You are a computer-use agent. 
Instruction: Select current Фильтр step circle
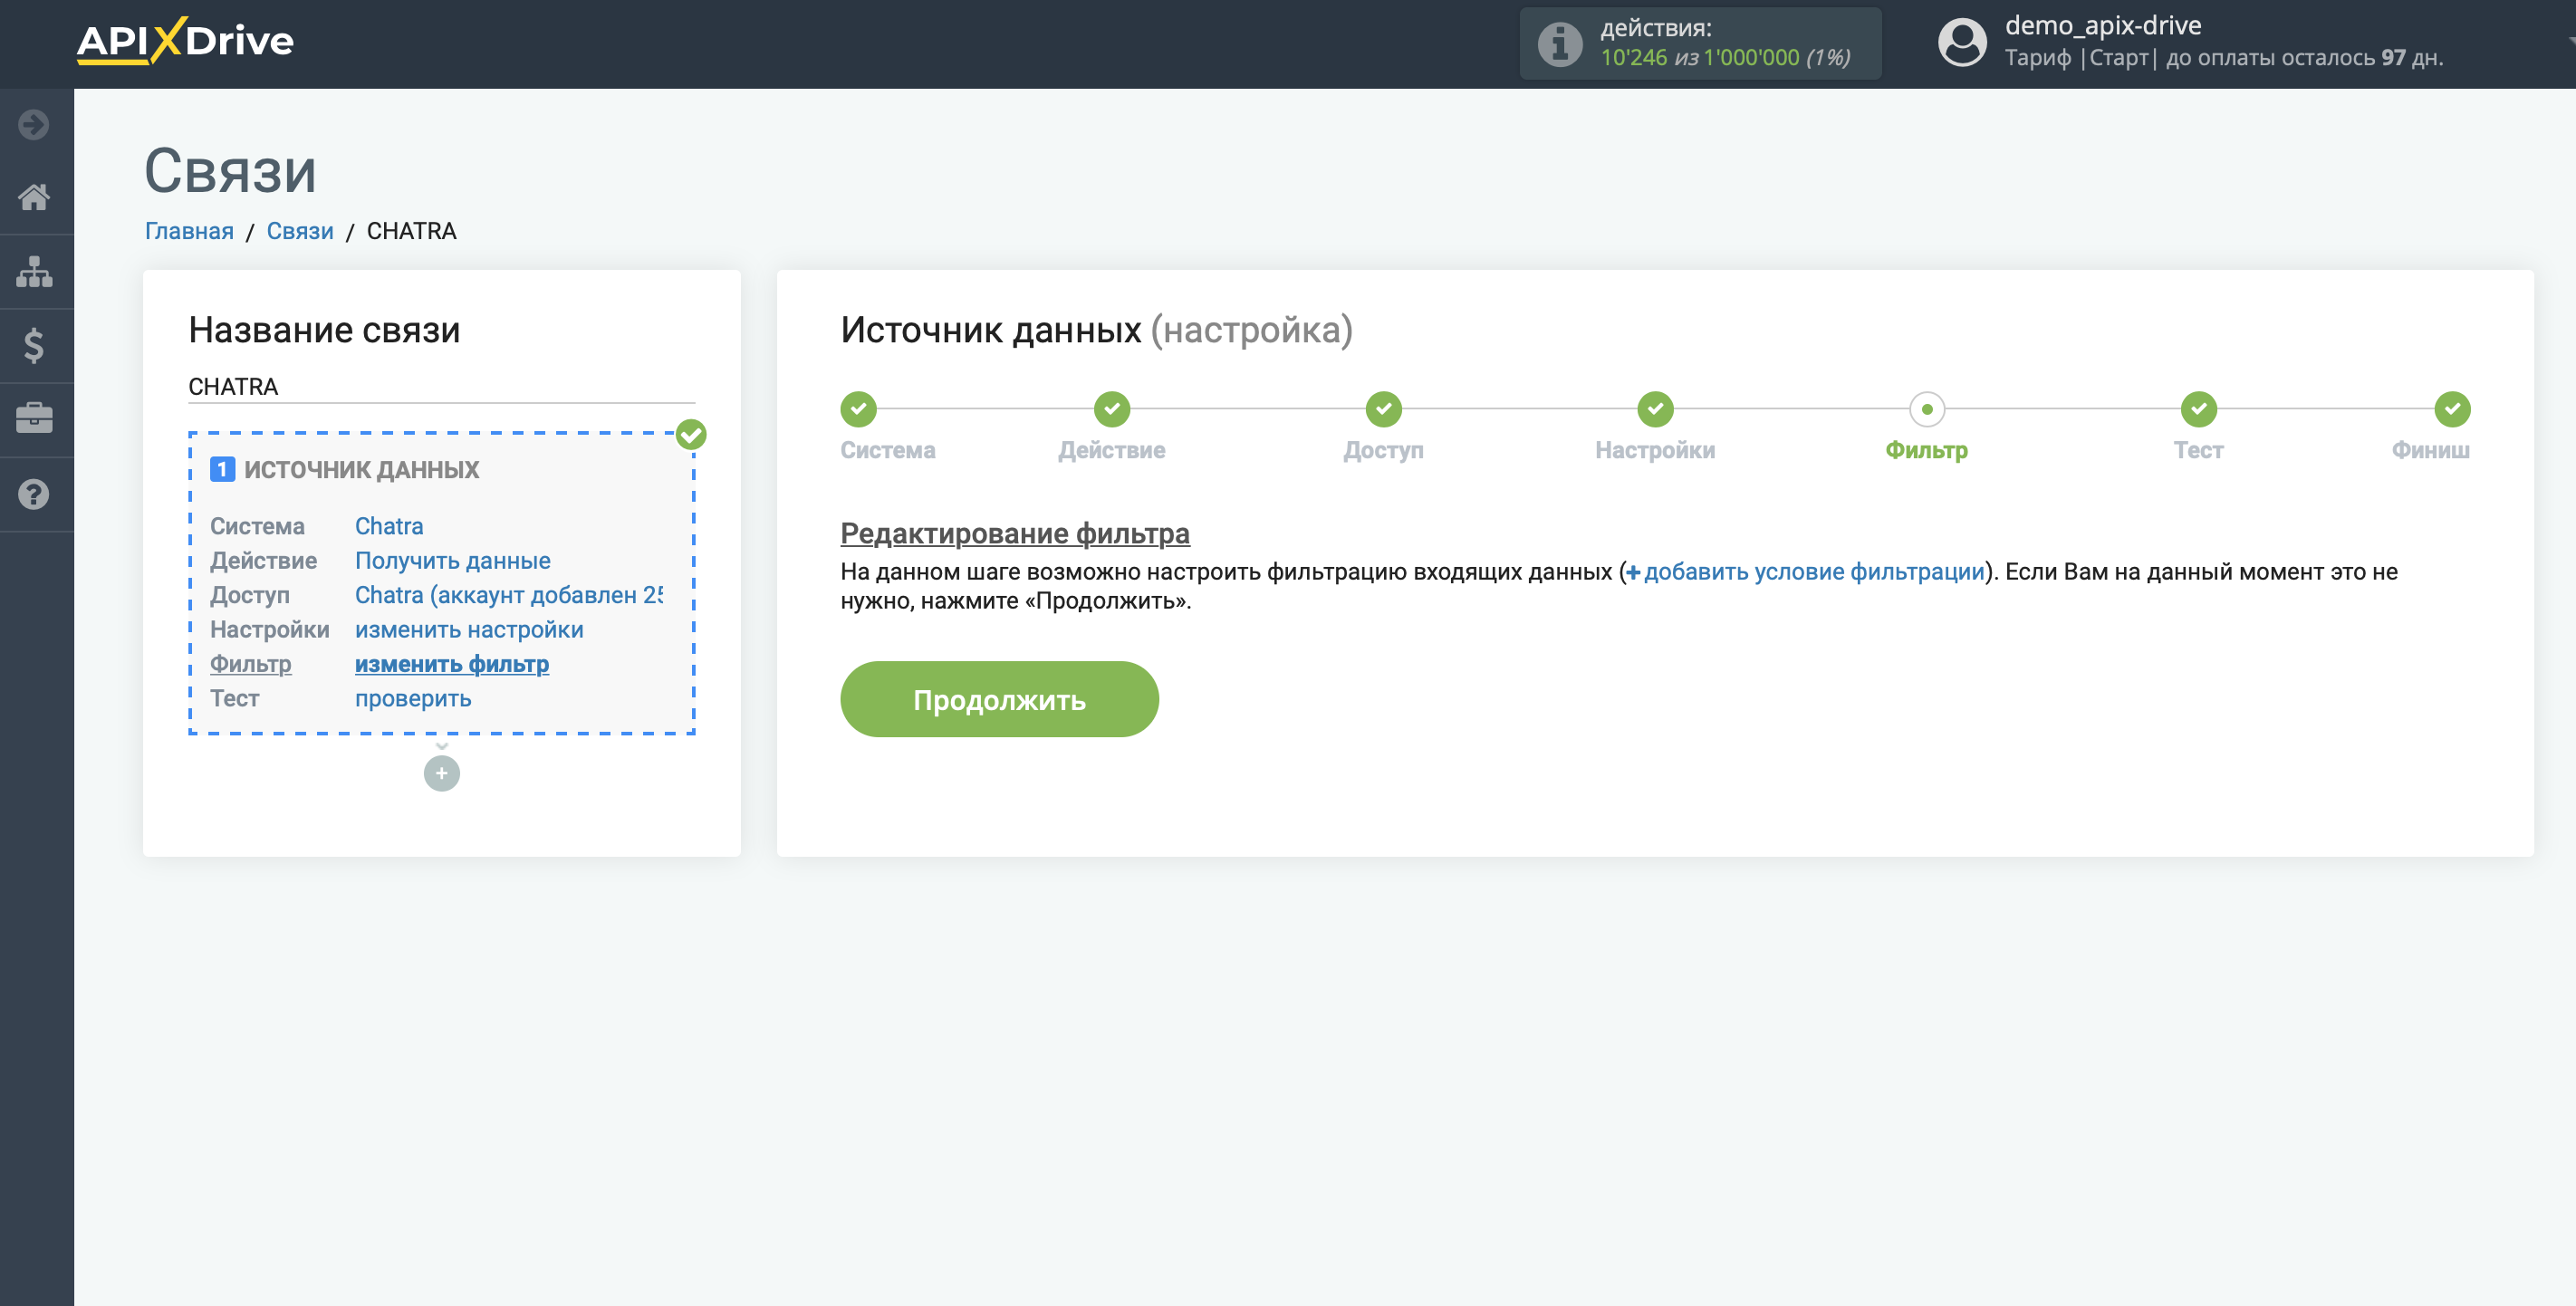pyautogui.click(x=1926, y=409)
